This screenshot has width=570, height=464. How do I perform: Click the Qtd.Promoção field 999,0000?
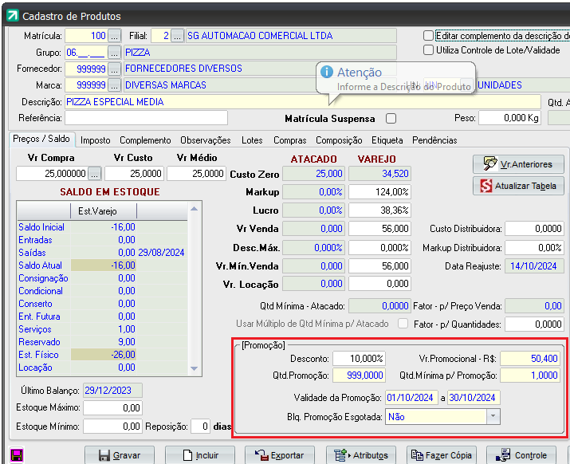360,376
